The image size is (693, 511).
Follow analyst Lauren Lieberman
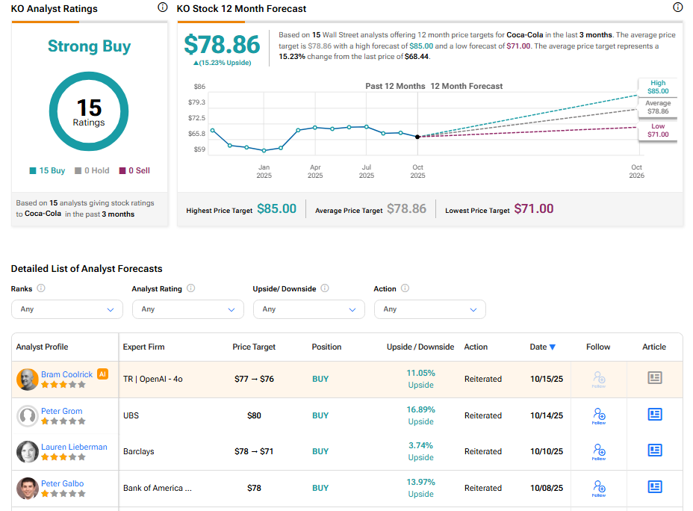pyautogui.click(x=598, y=450)
